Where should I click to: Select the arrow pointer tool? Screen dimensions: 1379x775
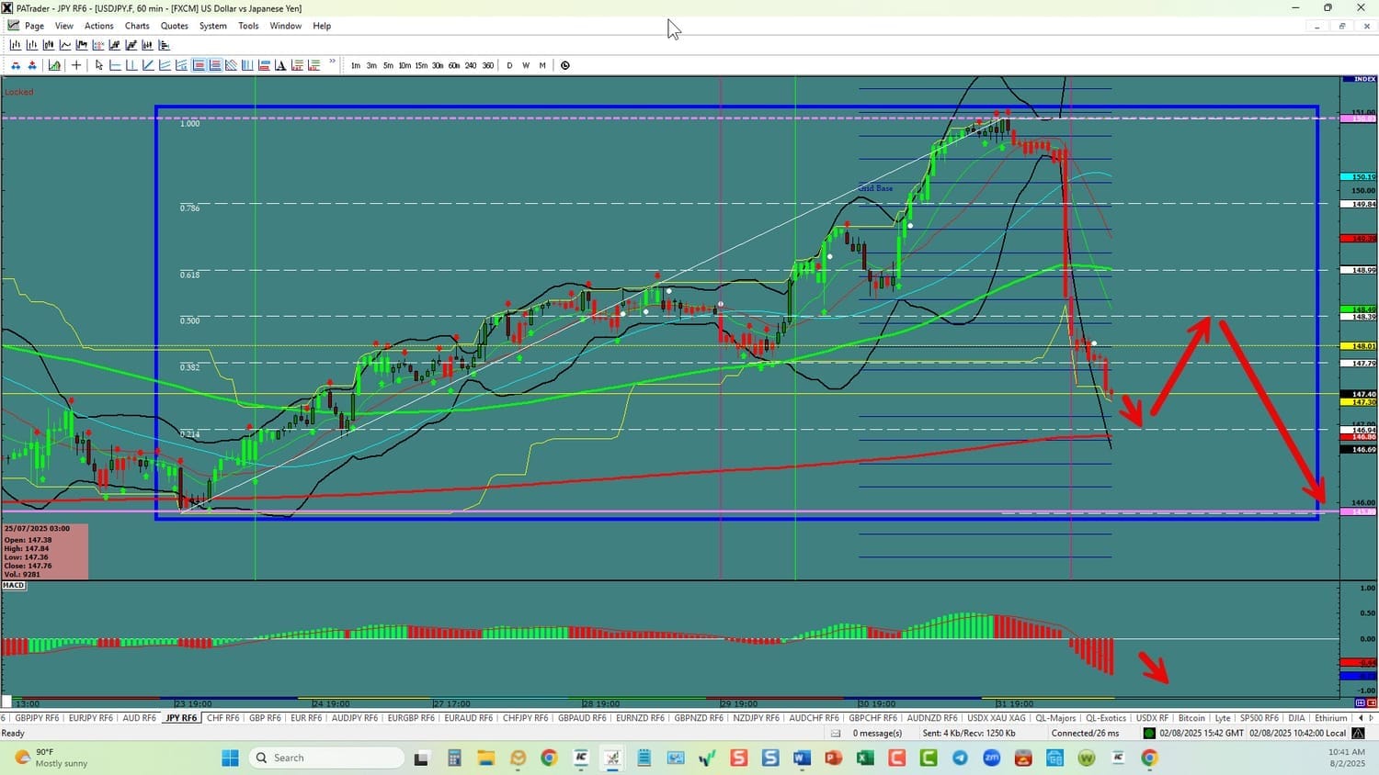coord(99,65)
